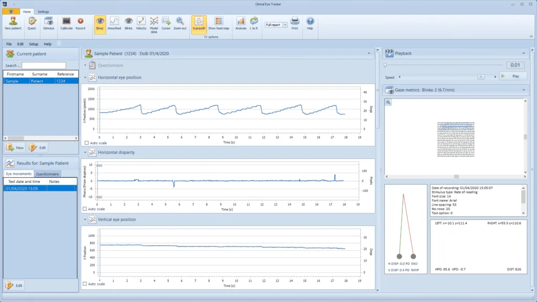Screen dimensions: 537x302
Task: Open the Stimulus tool
Action: tap(48, 23)
